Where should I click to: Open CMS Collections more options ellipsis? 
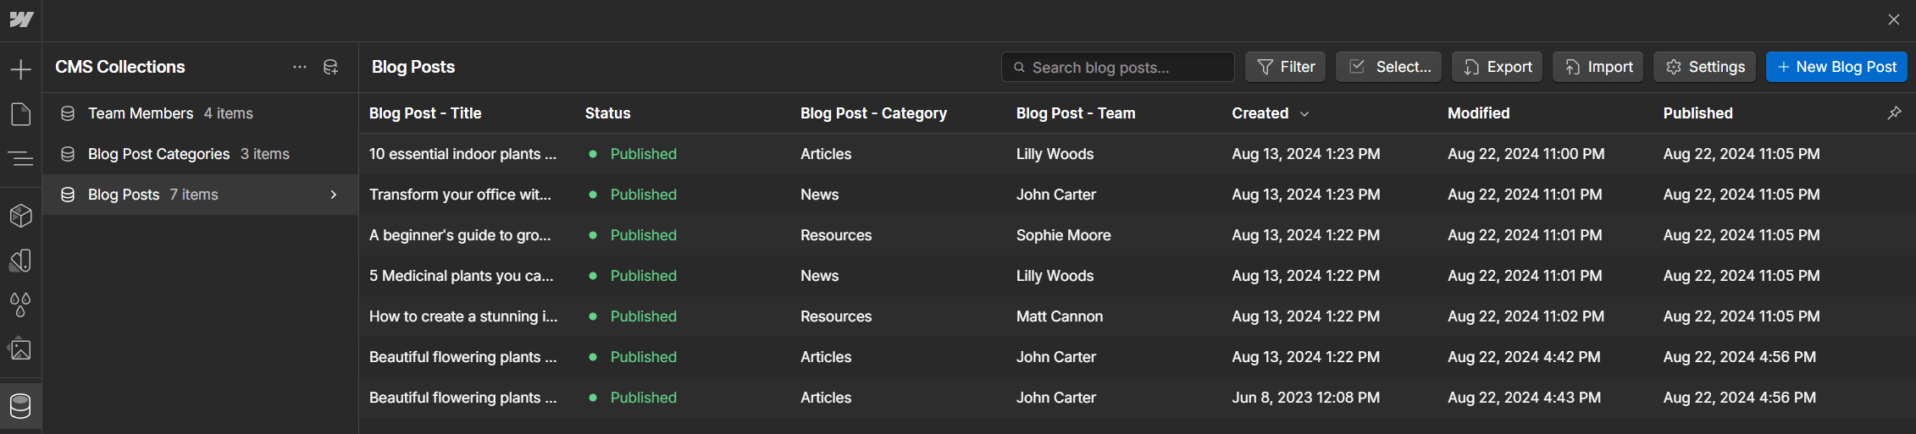click(300, 67)
